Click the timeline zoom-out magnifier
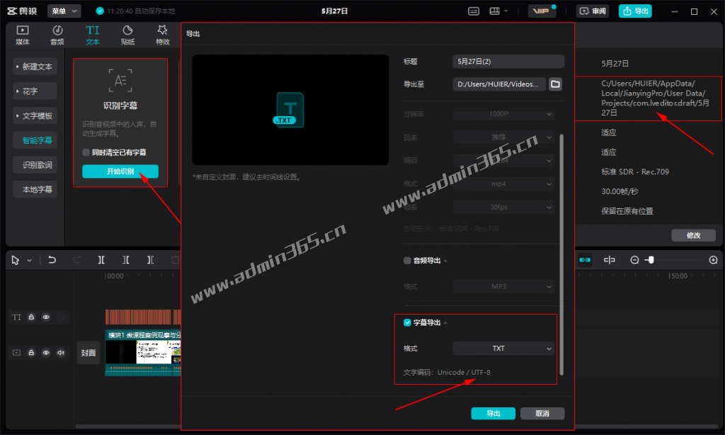This screenshot has width=725, height=435. click(635, 260)
